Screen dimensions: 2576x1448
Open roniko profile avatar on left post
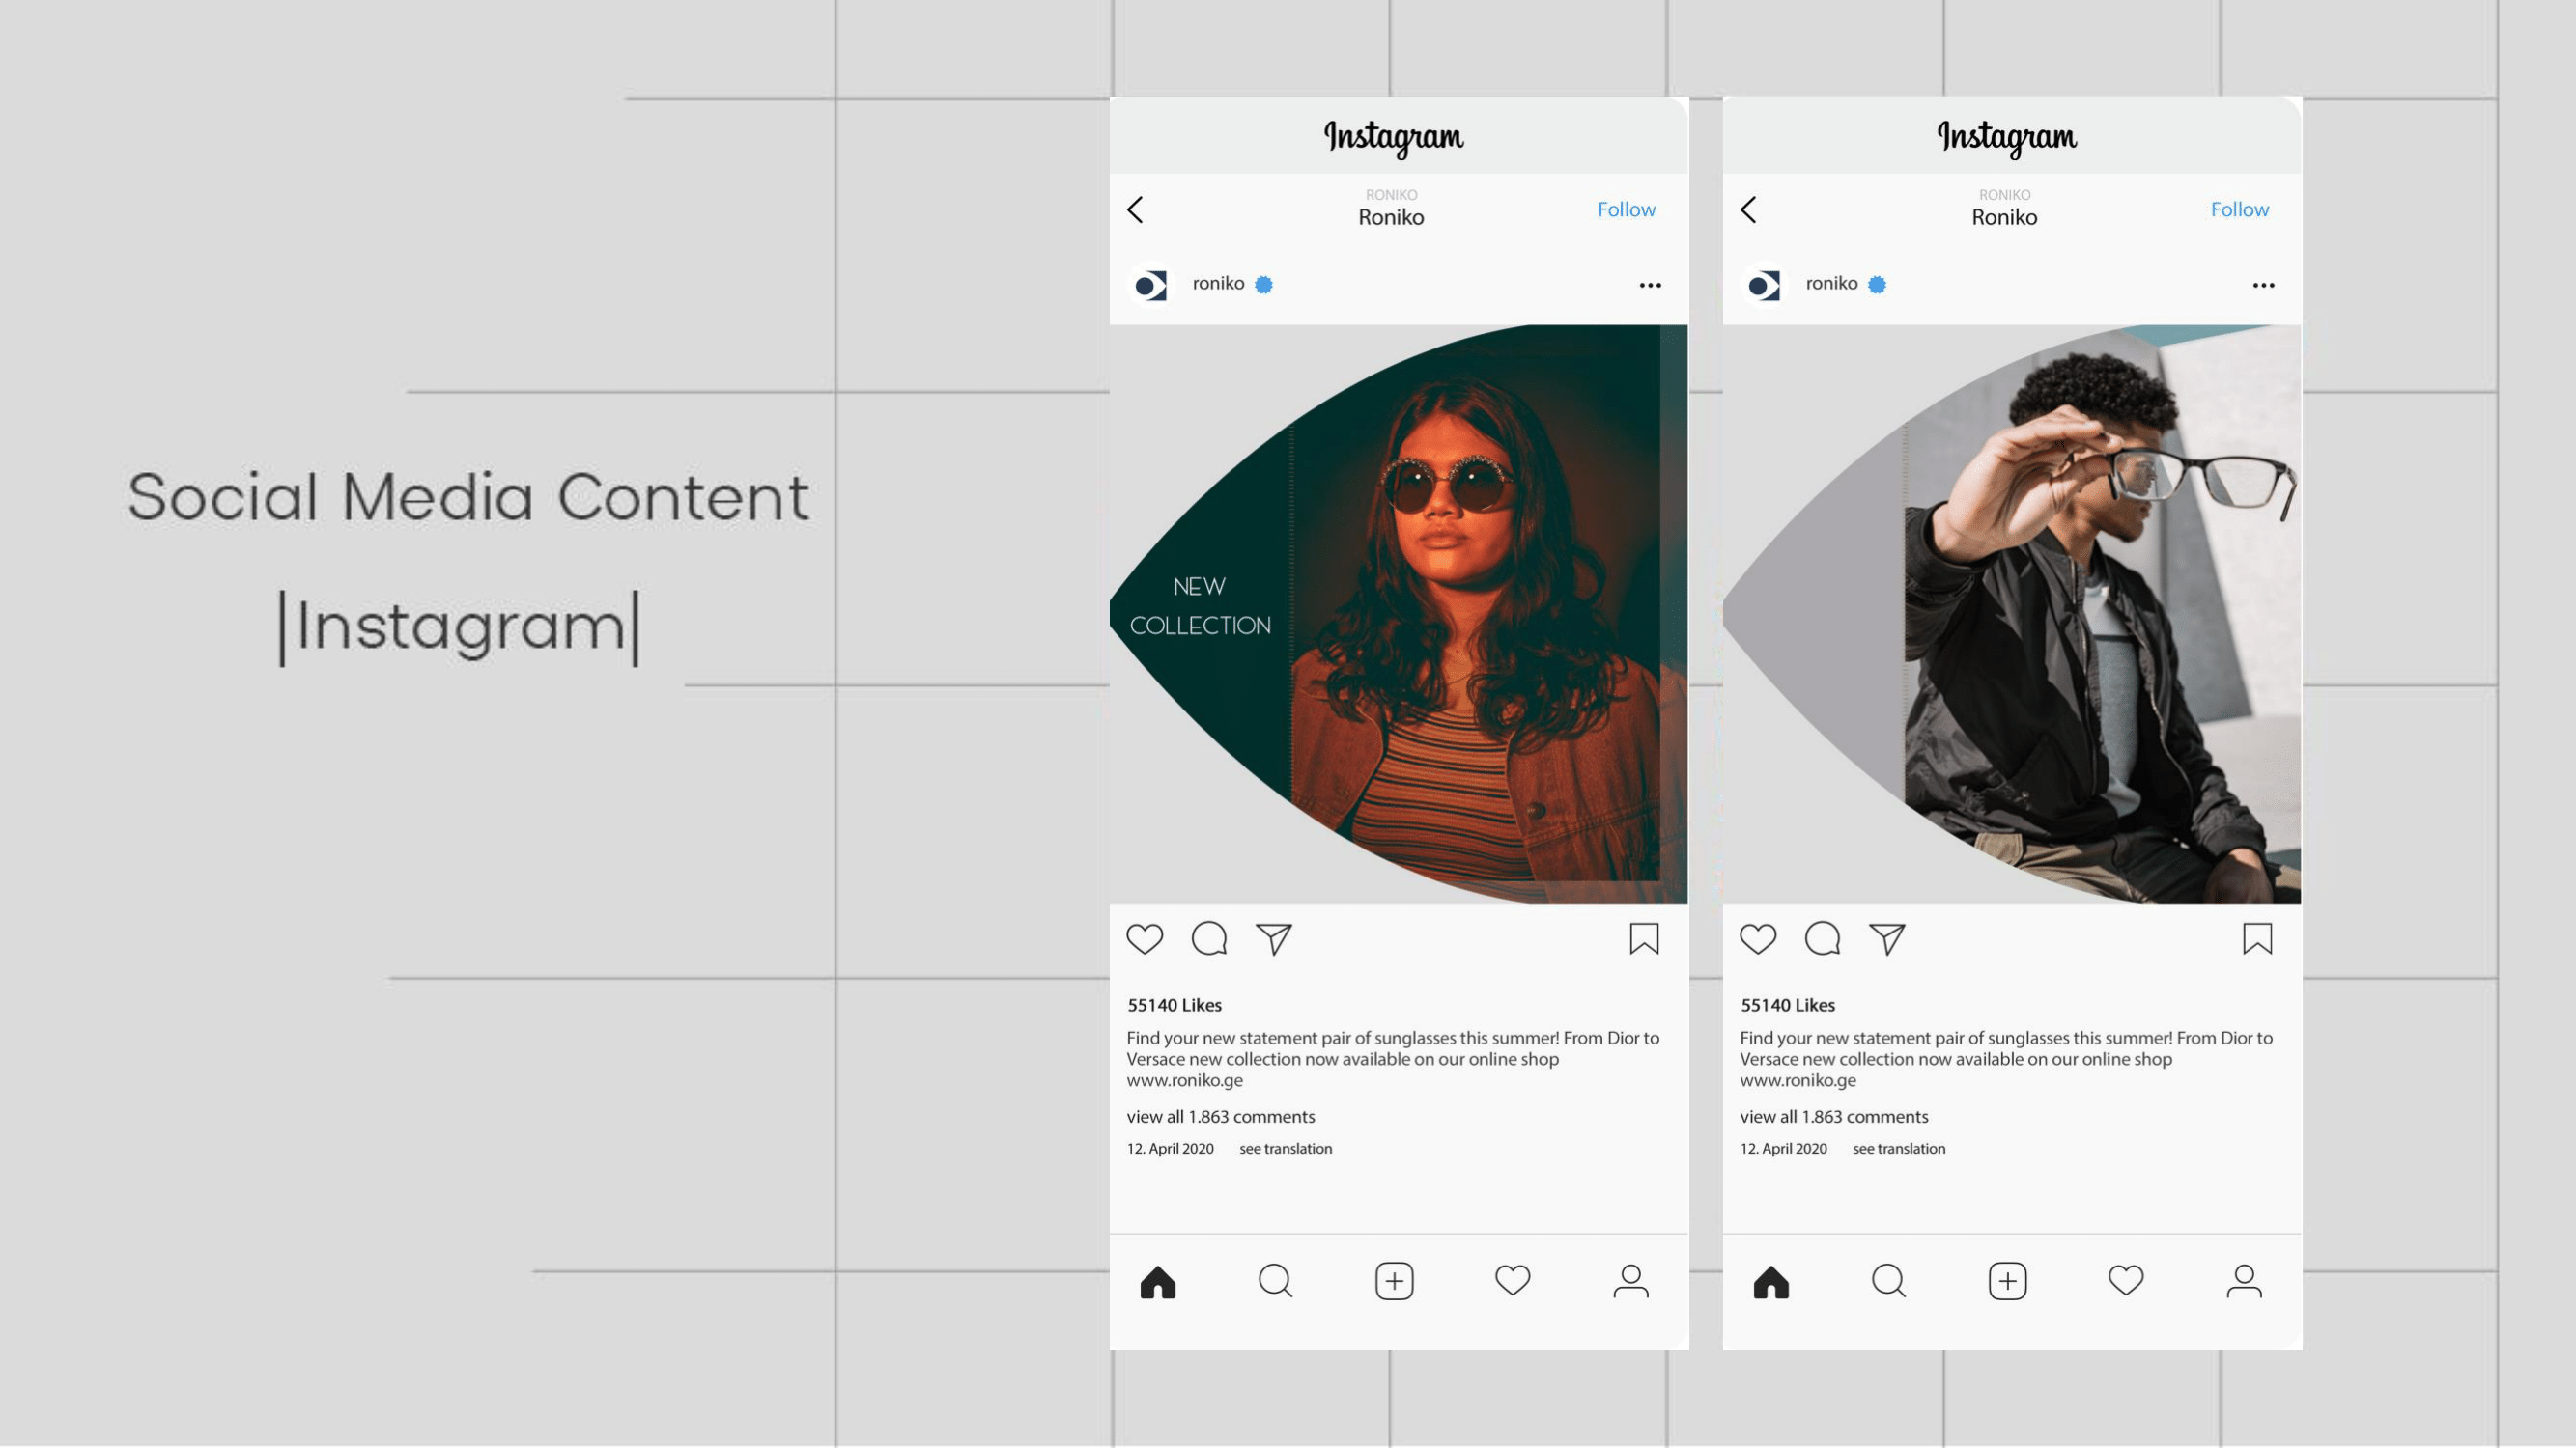pyautogui.click(x=1151, y=286)
